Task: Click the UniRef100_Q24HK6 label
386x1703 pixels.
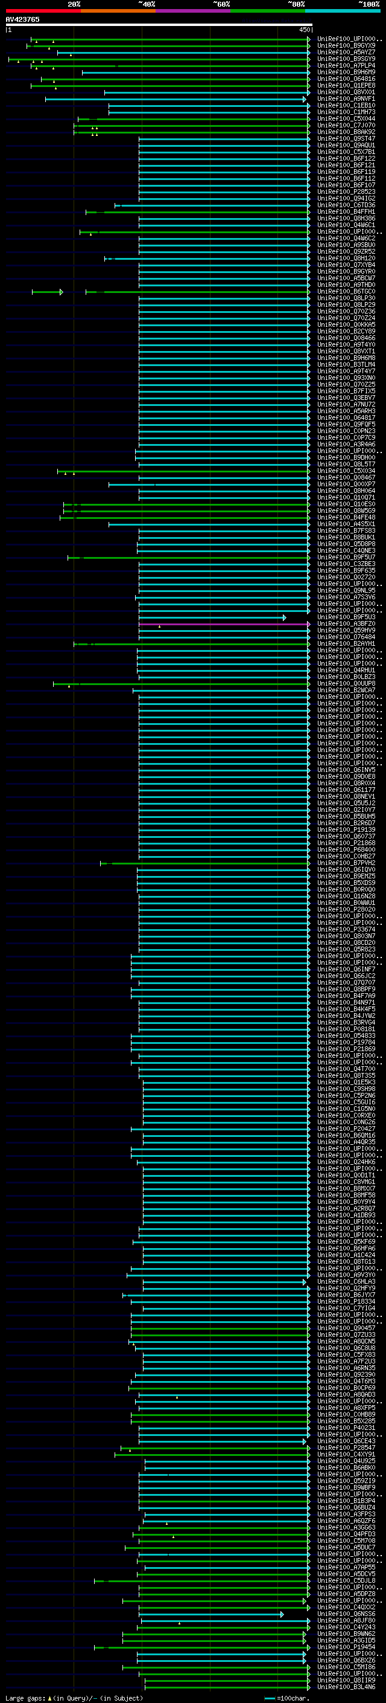Action: point(346,1162)
